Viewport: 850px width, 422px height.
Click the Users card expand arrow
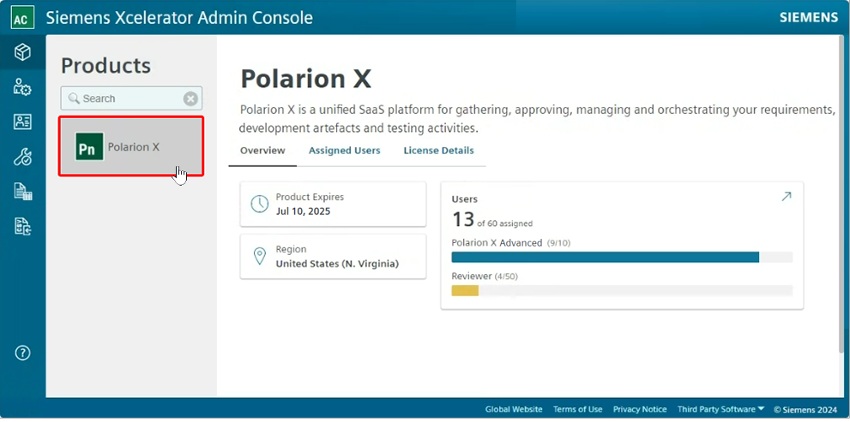point(786,197)
